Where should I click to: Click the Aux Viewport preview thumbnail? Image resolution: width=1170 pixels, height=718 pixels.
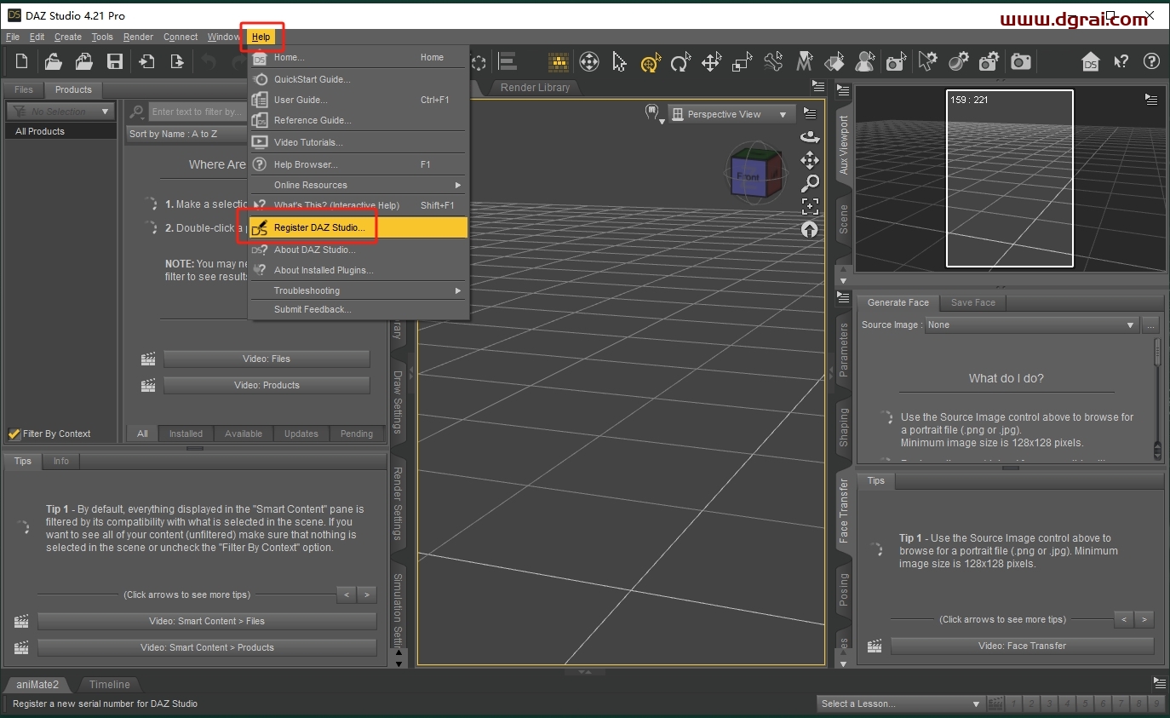pos(1009,177)
